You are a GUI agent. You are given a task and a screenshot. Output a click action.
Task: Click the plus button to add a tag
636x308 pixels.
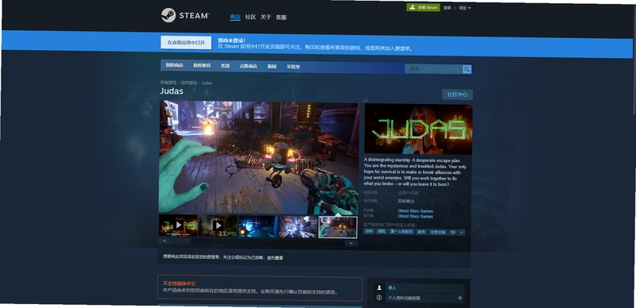coord(462,233)
